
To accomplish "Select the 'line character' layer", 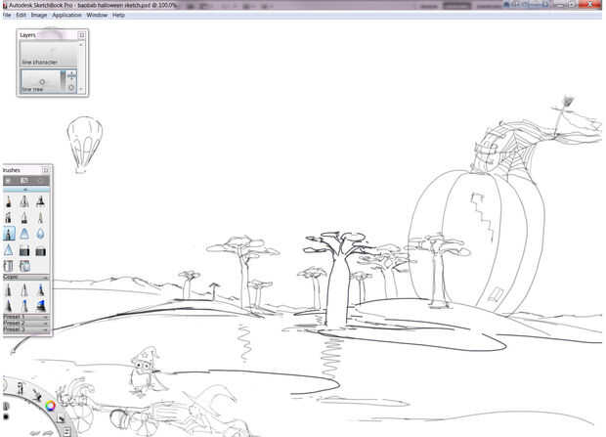I will 49,54.
